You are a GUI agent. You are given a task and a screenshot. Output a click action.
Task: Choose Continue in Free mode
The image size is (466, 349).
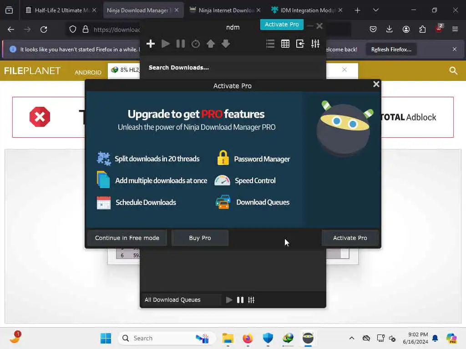click(x=127, y=238)
